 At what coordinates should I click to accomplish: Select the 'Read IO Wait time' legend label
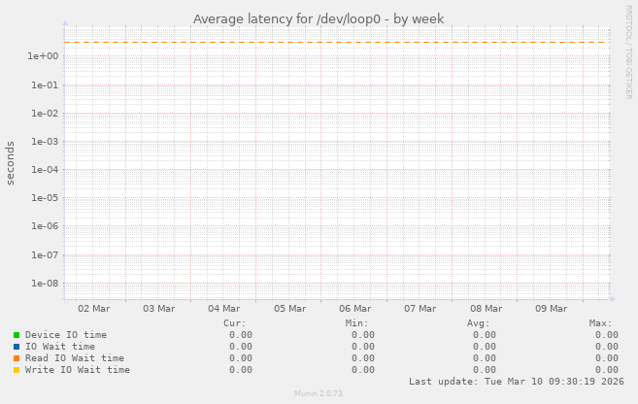pos(75,358)
